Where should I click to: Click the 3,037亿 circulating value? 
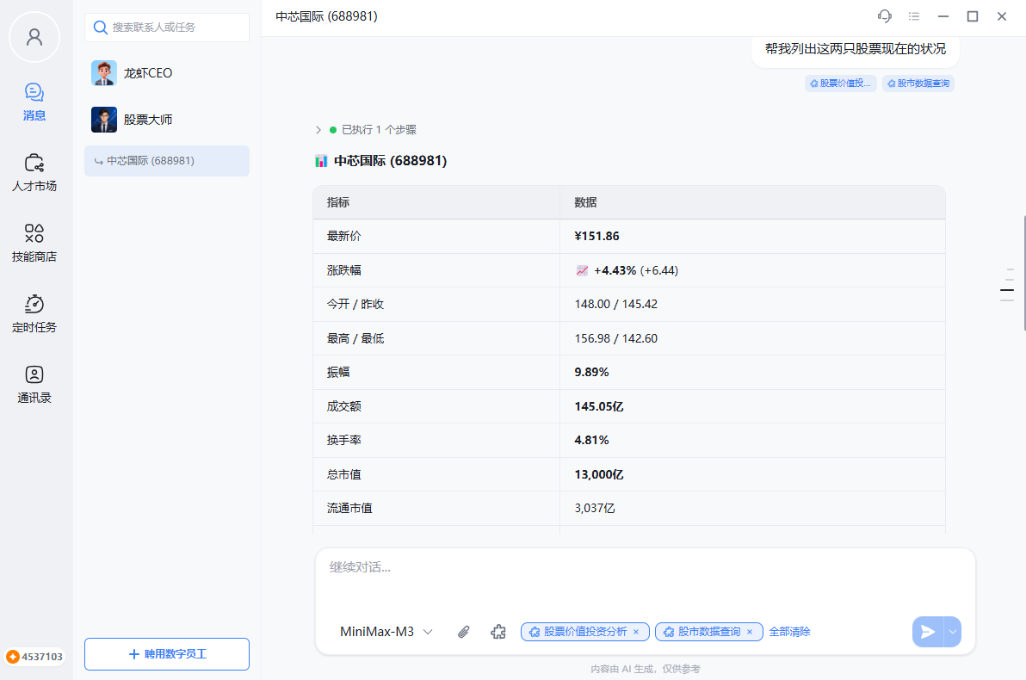tap(594, 508)
